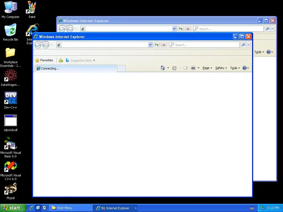Maximize the front Internet Explorer window

(x=242, y=37)
